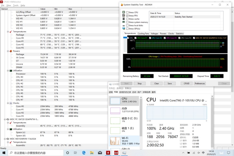Click the Max column header in HWMonitor
This screenshot has height=156, width=234.
point(74,9)
